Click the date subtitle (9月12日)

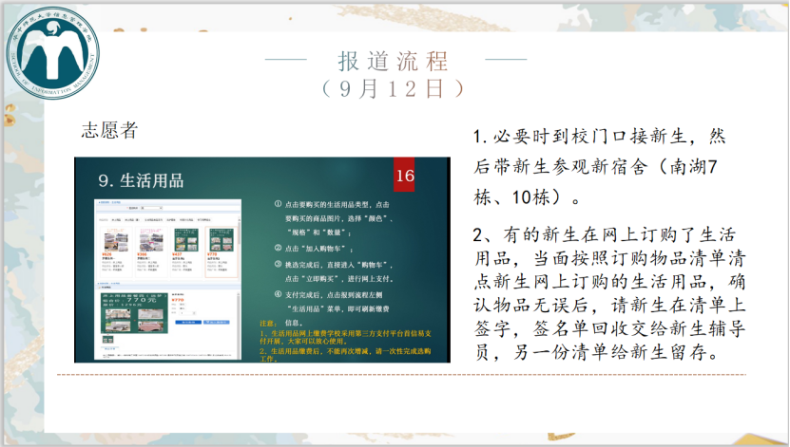pyautogui.click(x=393, y=88)
